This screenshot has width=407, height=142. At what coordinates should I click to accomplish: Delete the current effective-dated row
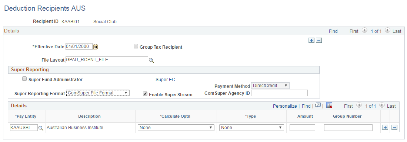tap(319, 40)
